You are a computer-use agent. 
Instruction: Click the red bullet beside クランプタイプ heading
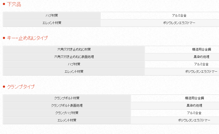click(4, 87)
